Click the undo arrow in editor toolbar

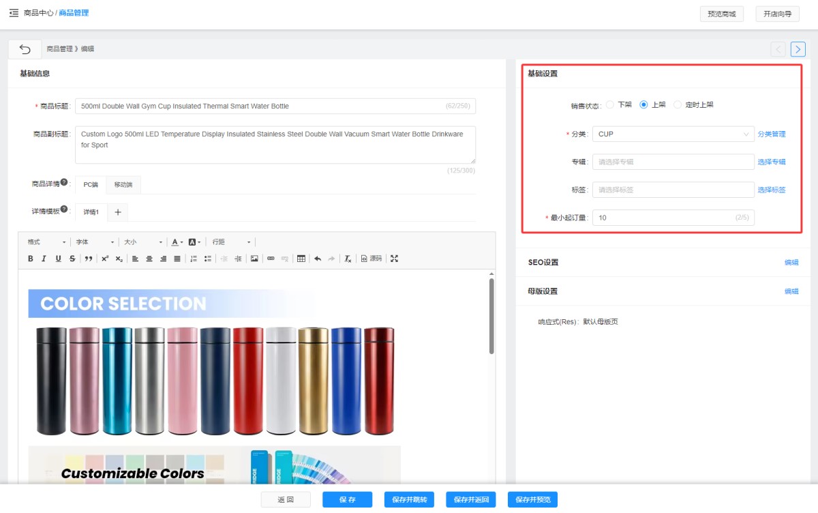[317, 259]
